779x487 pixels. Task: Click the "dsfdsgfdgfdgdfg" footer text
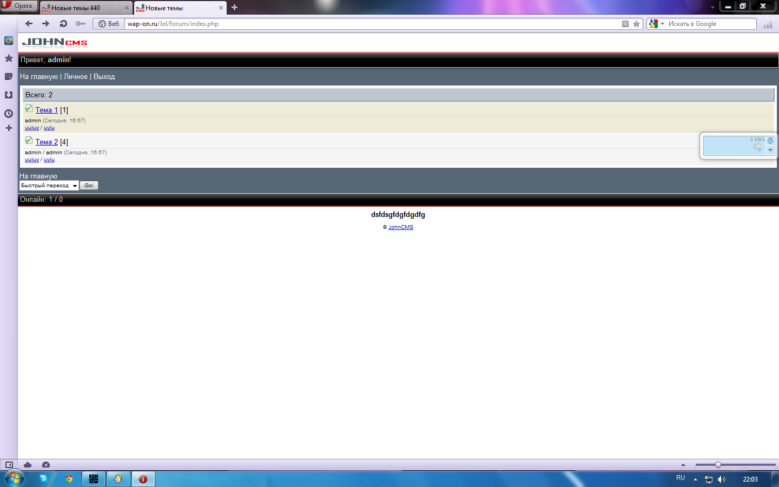tap(398, 215)
